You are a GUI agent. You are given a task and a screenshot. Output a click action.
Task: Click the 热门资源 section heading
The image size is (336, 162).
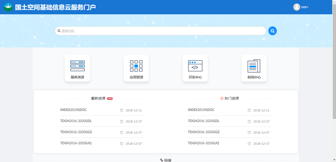pyautogui.click(x=232, y=99)
